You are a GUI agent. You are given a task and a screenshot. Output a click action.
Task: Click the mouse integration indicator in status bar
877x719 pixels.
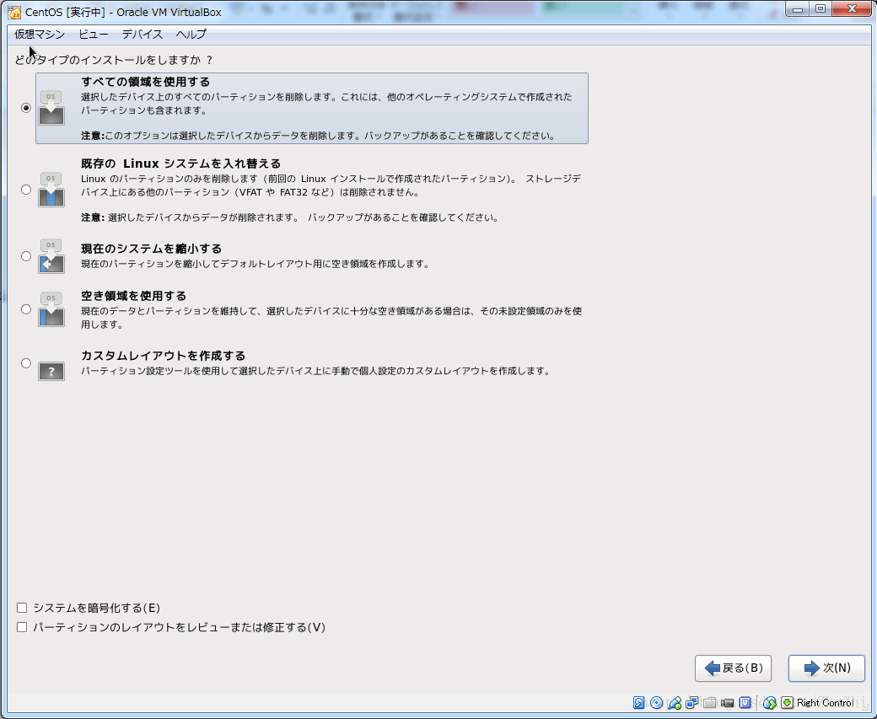tap(770, 703)
